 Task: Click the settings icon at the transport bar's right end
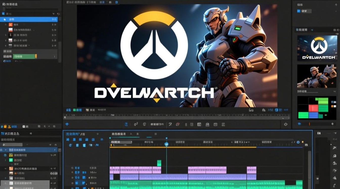tap(286, 124)
